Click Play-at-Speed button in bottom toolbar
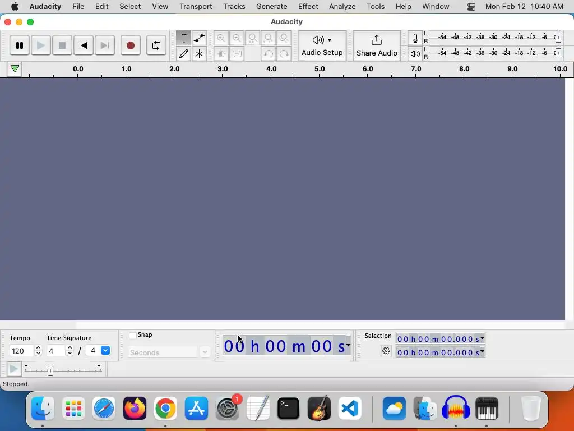This screenshot has height=431, width=574. click(x=14, y=369)
